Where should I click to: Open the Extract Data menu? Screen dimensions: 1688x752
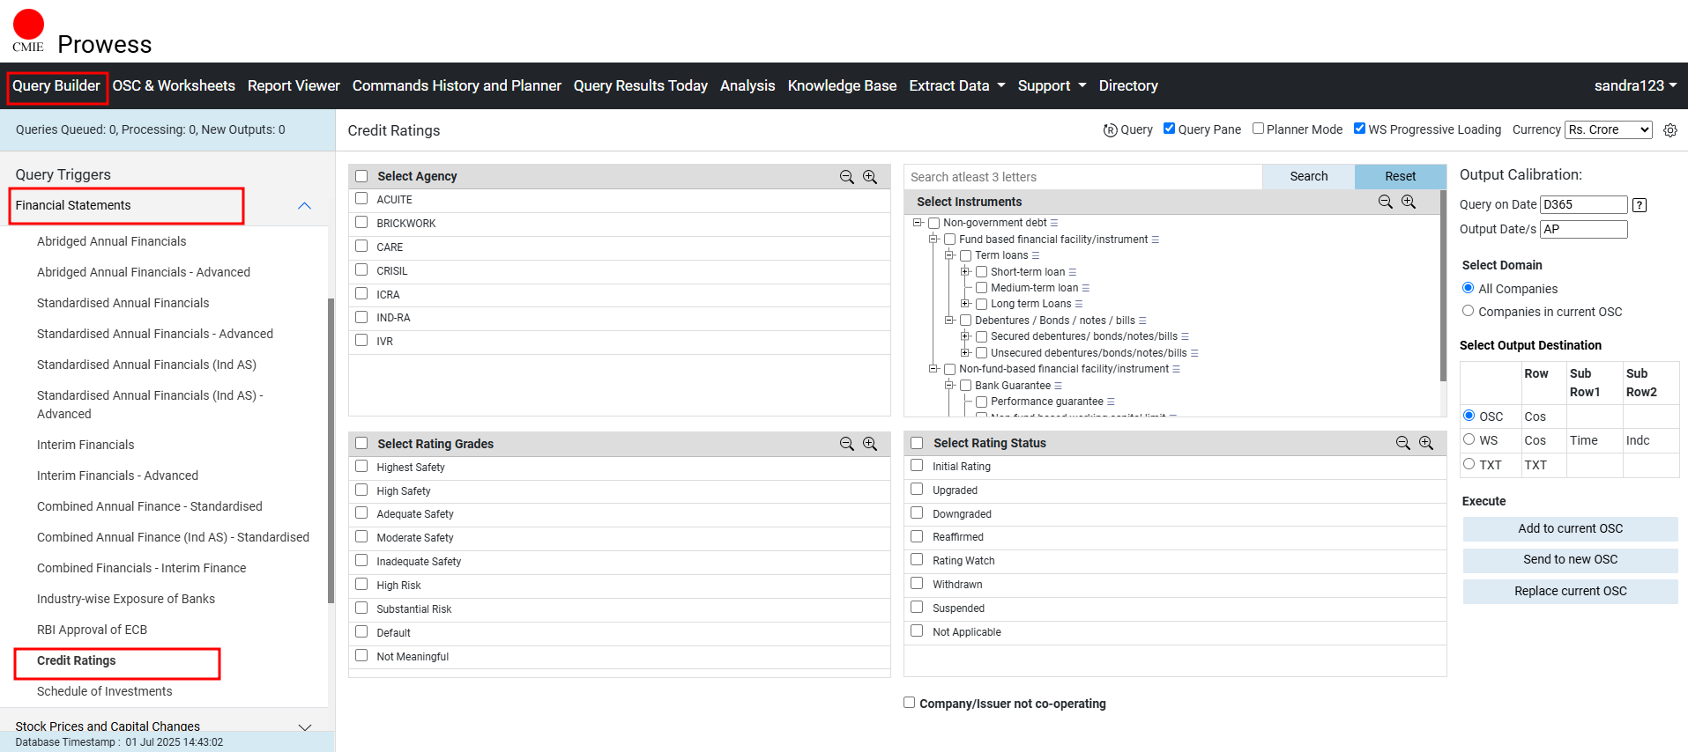pos(956,85)
